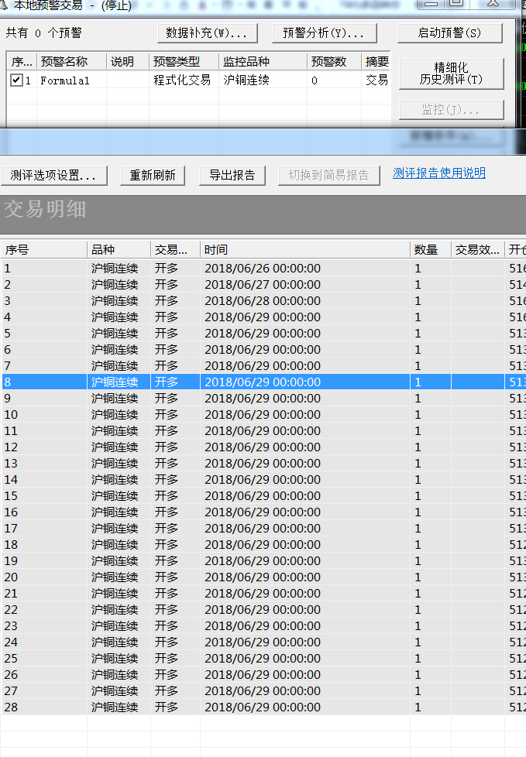This screenshot has width=526, height=757.
Task: Click 说明 column header
Action: pyautogui.click(x=128, y=61)
